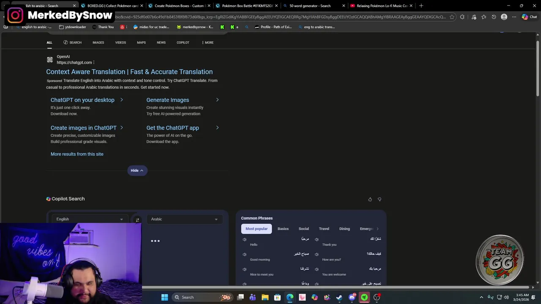Image resolution: width=541 pixels, height=304 pixels.
Task: Expand ChatGPT on your desktop arrow
Action: [x=122, y=100]
